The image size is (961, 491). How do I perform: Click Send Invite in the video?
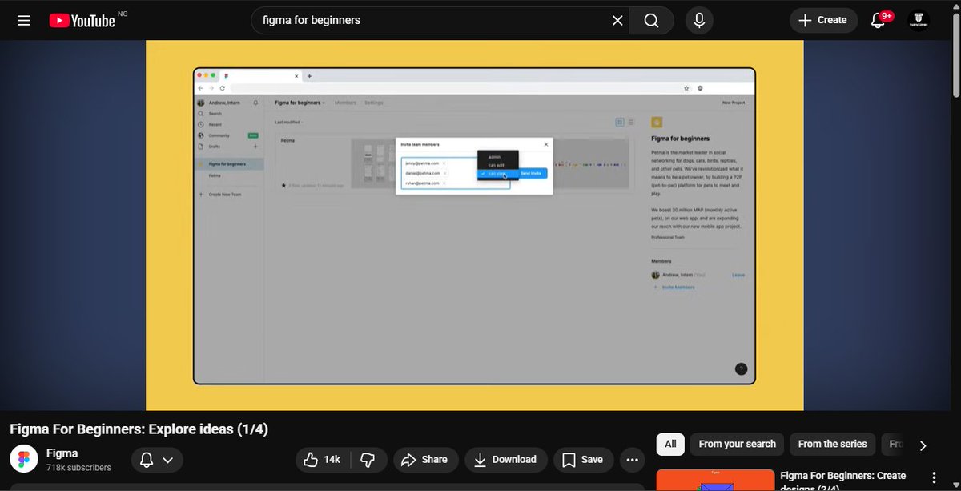530,174
